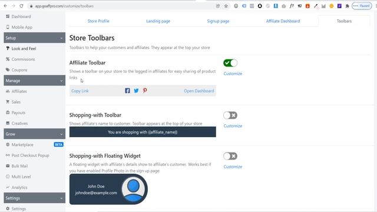Click the Settings gear icon
The width and height of the screenshot is (377, 212).
8,208
